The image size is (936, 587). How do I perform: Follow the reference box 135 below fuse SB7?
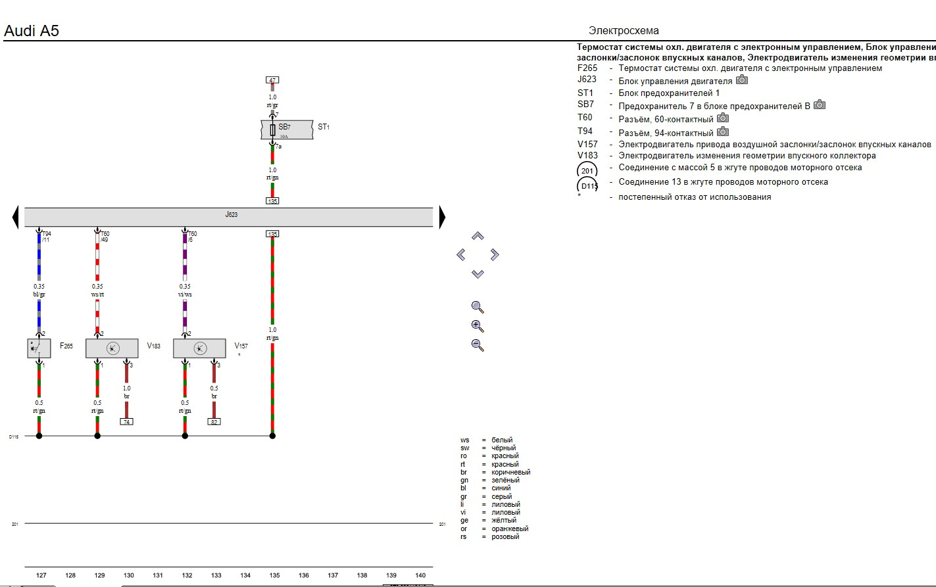[272, 201]
